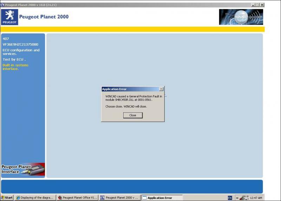281x201 pixels.
Task: Click the EN language indicator in tray
Action: pyautogui.click(x=230, y=198)
